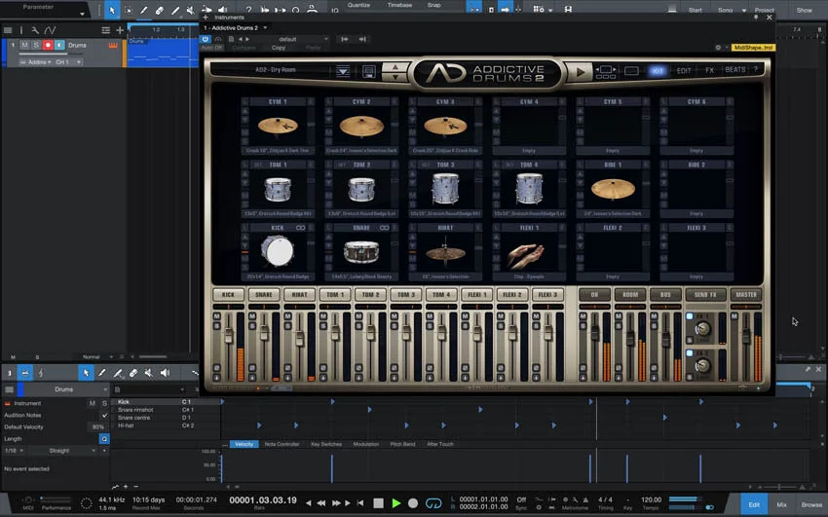Mute the Drums track
This screenshot has height=517, width=828.
coord(25,46)
